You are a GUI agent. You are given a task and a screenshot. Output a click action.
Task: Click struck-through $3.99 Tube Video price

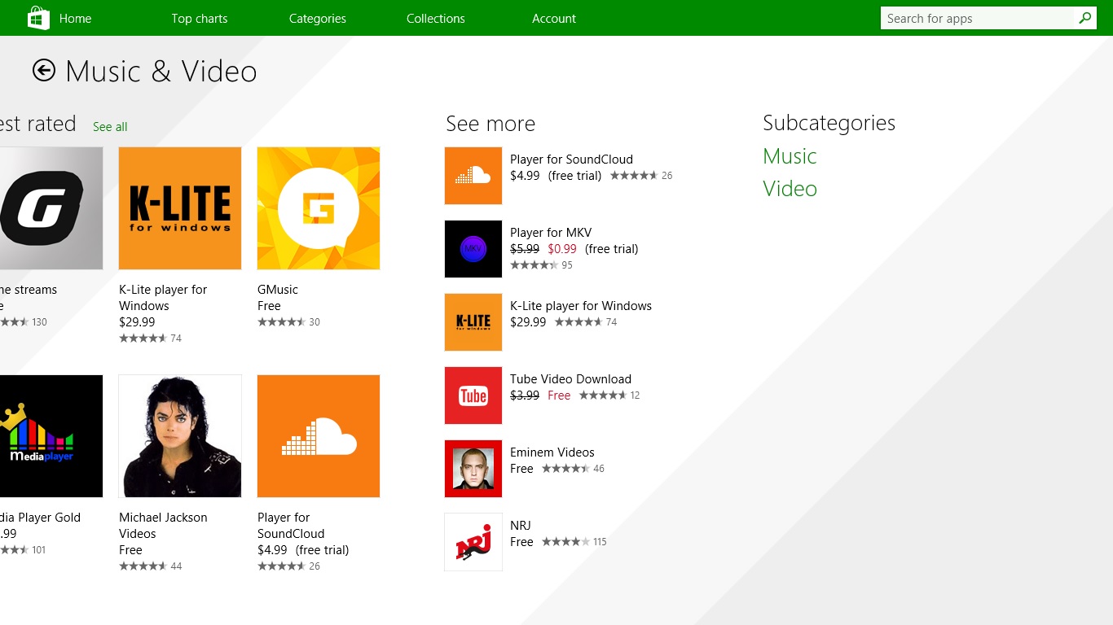(525, 396)
